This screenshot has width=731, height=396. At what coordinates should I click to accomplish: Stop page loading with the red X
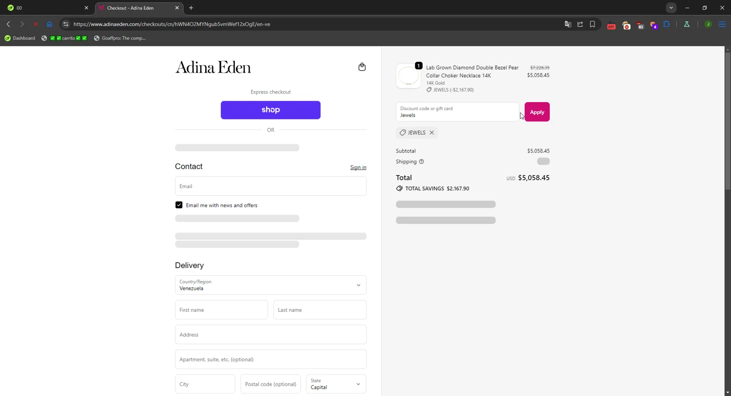pyautogui.click(x=36, y=24)
